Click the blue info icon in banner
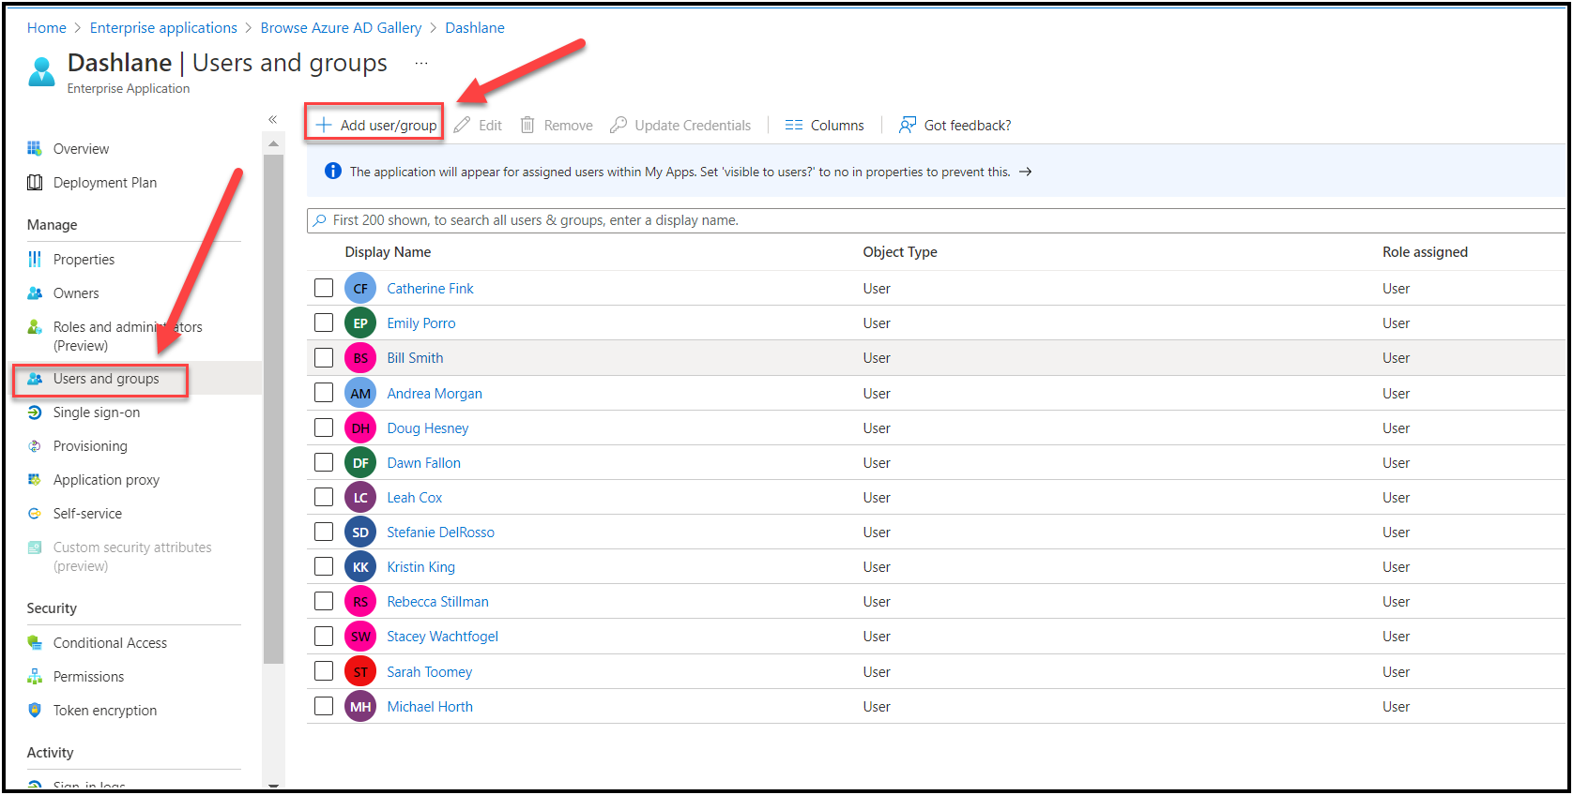The width and height of the screenshot is (1573, 795). [332, 171]
